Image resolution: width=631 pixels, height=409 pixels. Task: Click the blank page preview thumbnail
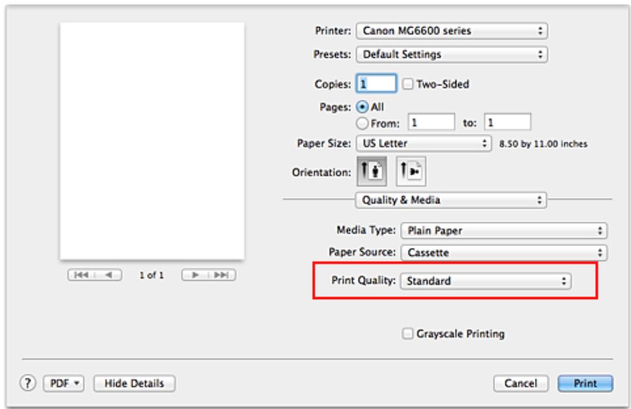tap(152, 141)
